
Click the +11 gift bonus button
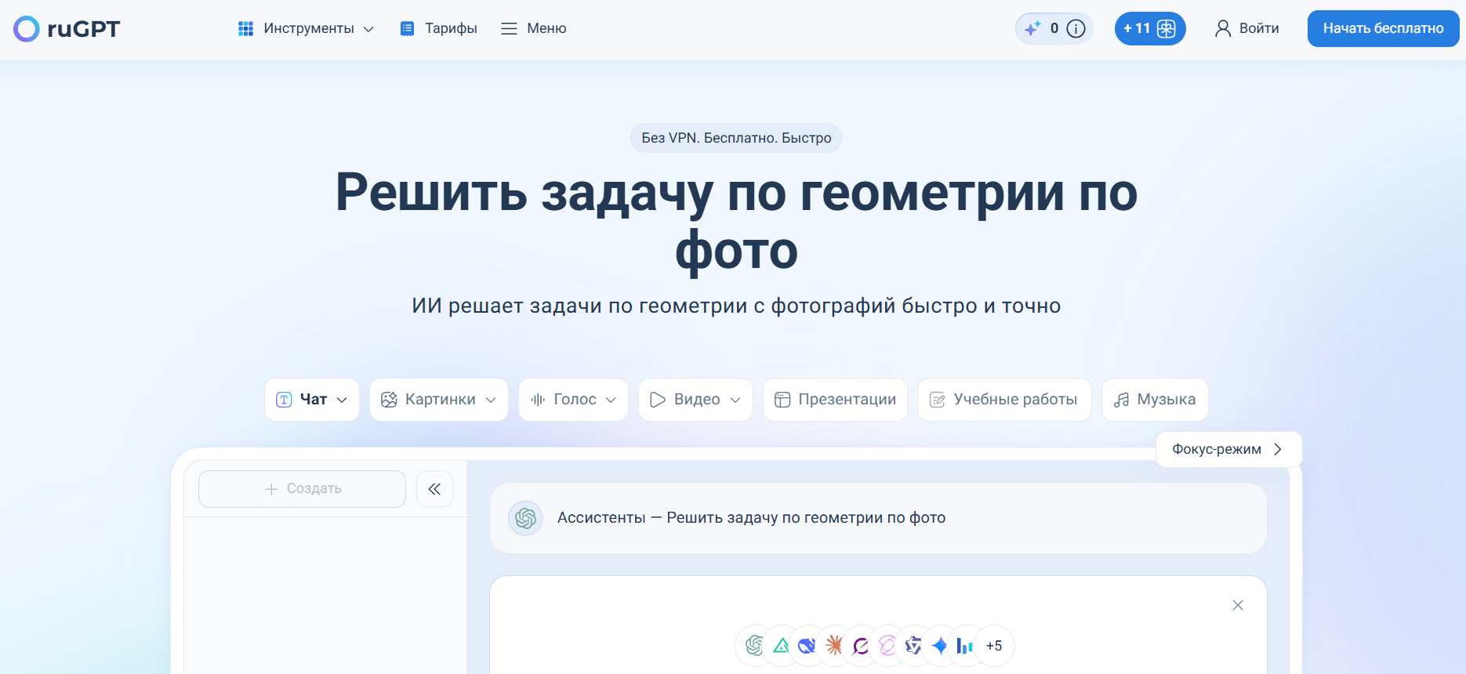(x=1149, y=29)
